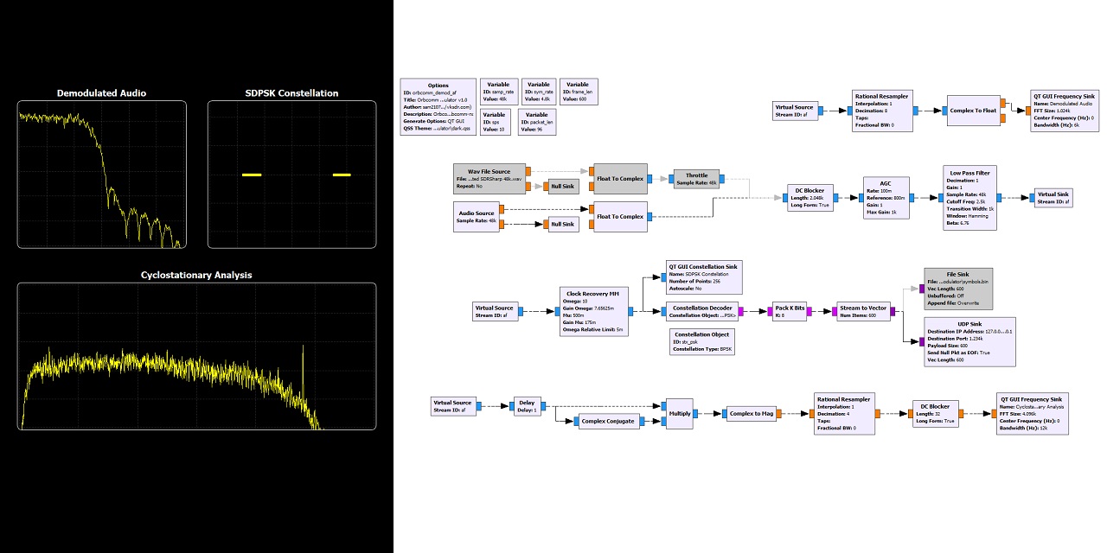Click the purple input port of UDP Sink

tap(921, 342)
